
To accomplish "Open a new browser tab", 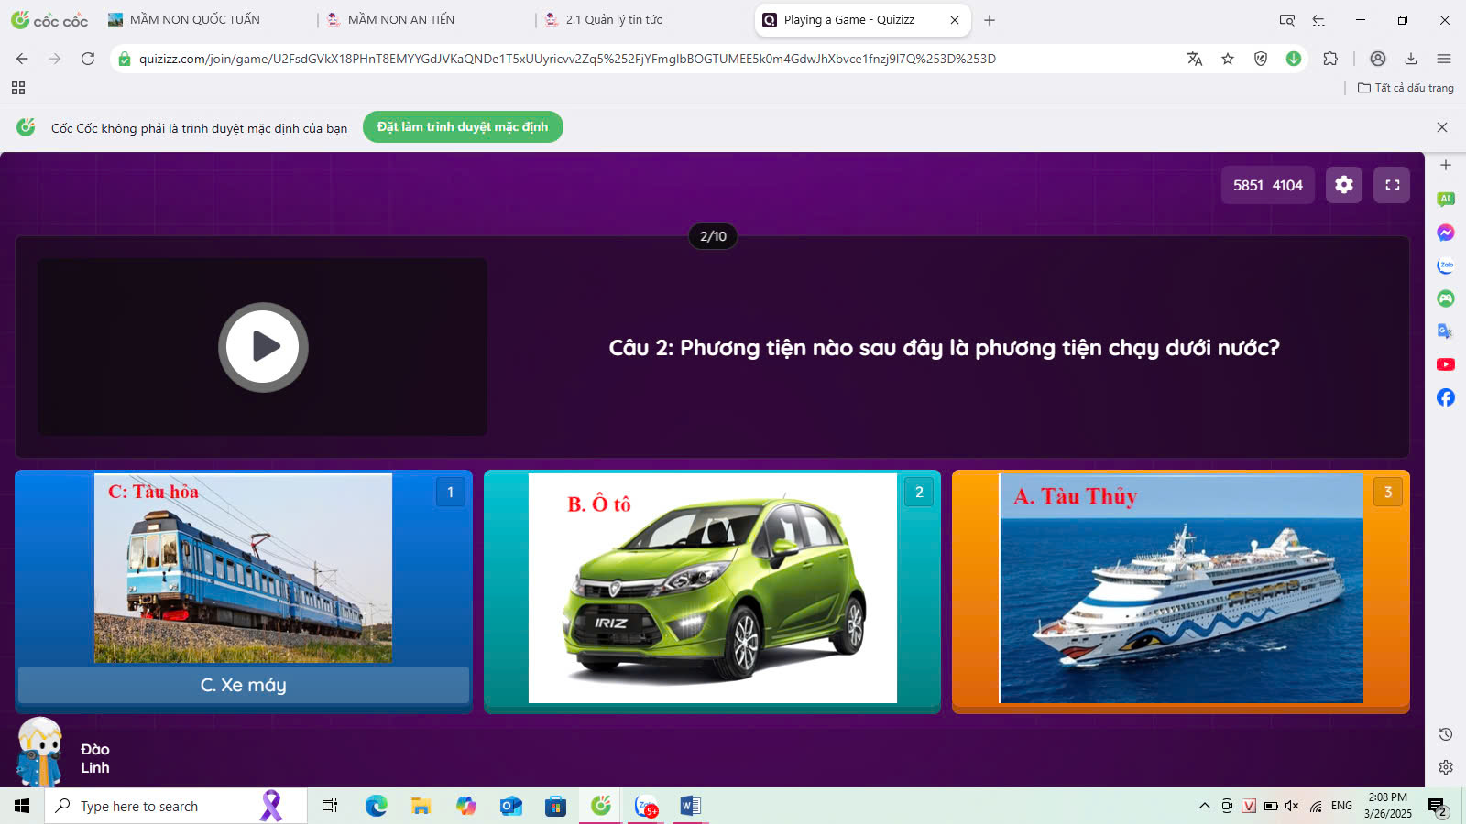I will [x=990, y=20].
